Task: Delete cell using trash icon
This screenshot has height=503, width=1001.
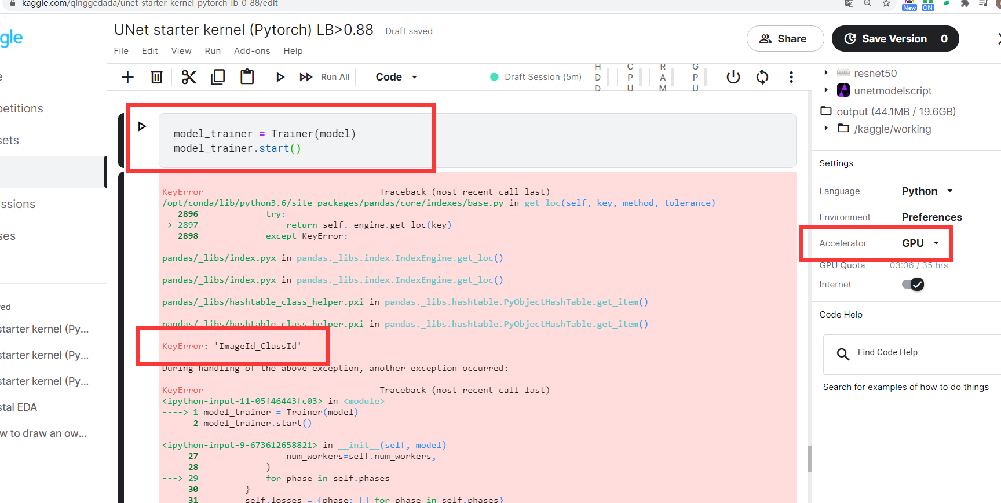Action: pos(156,77)
